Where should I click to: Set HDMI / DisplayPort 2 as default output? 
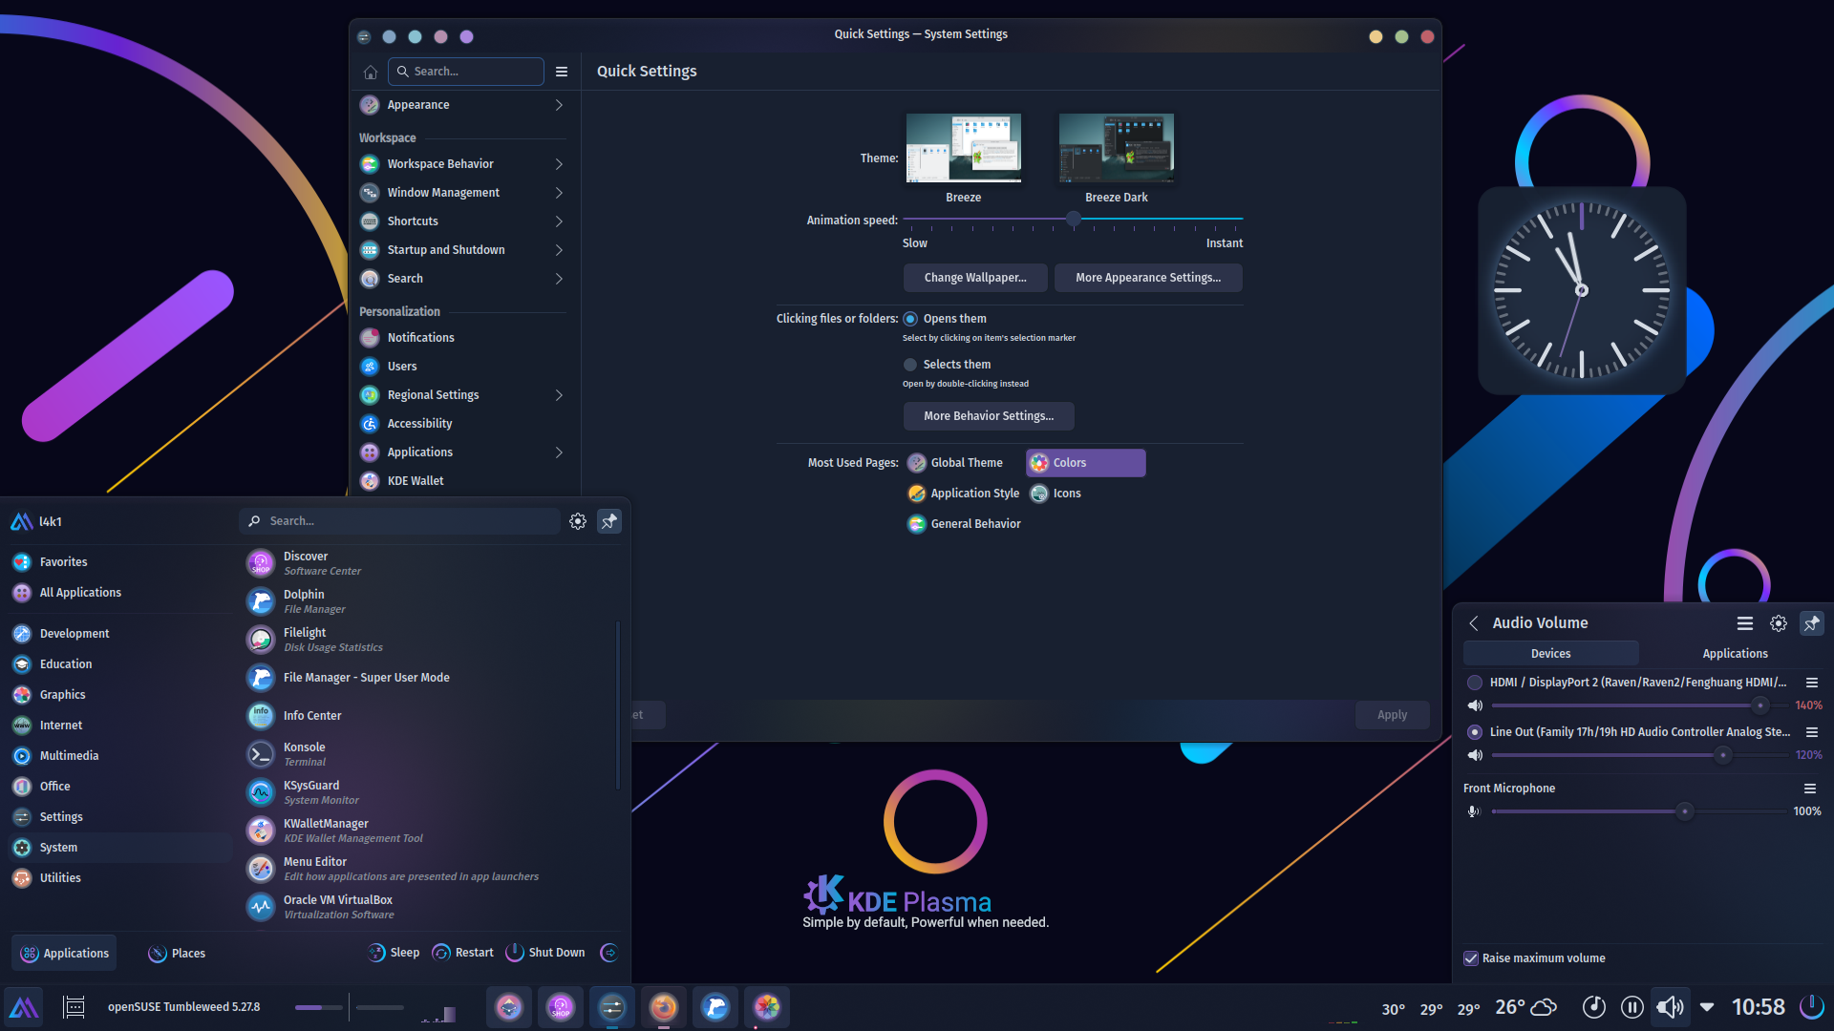tap(1475, 683)
